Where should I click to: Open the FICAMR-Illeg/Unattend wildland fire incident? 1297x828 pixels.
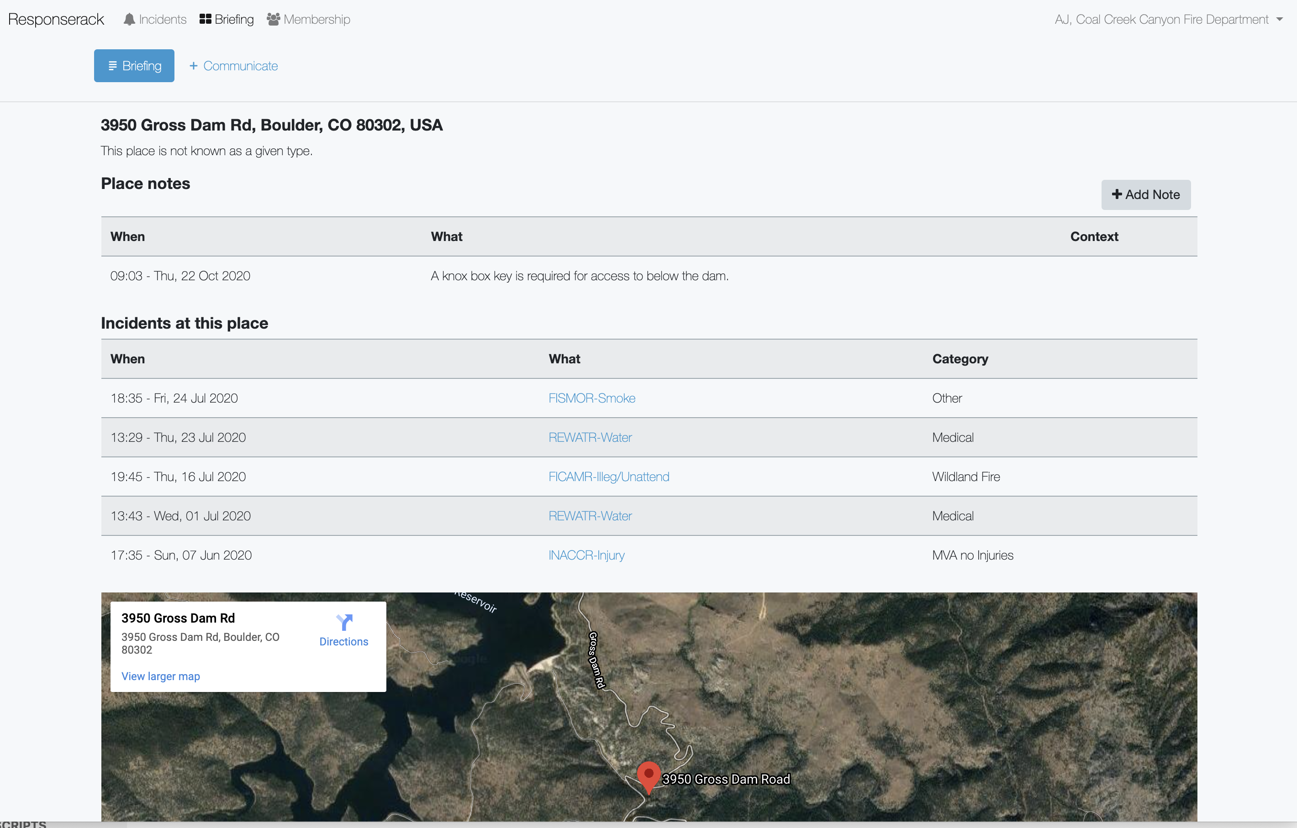pyautogui.click(x=609, y=476)
